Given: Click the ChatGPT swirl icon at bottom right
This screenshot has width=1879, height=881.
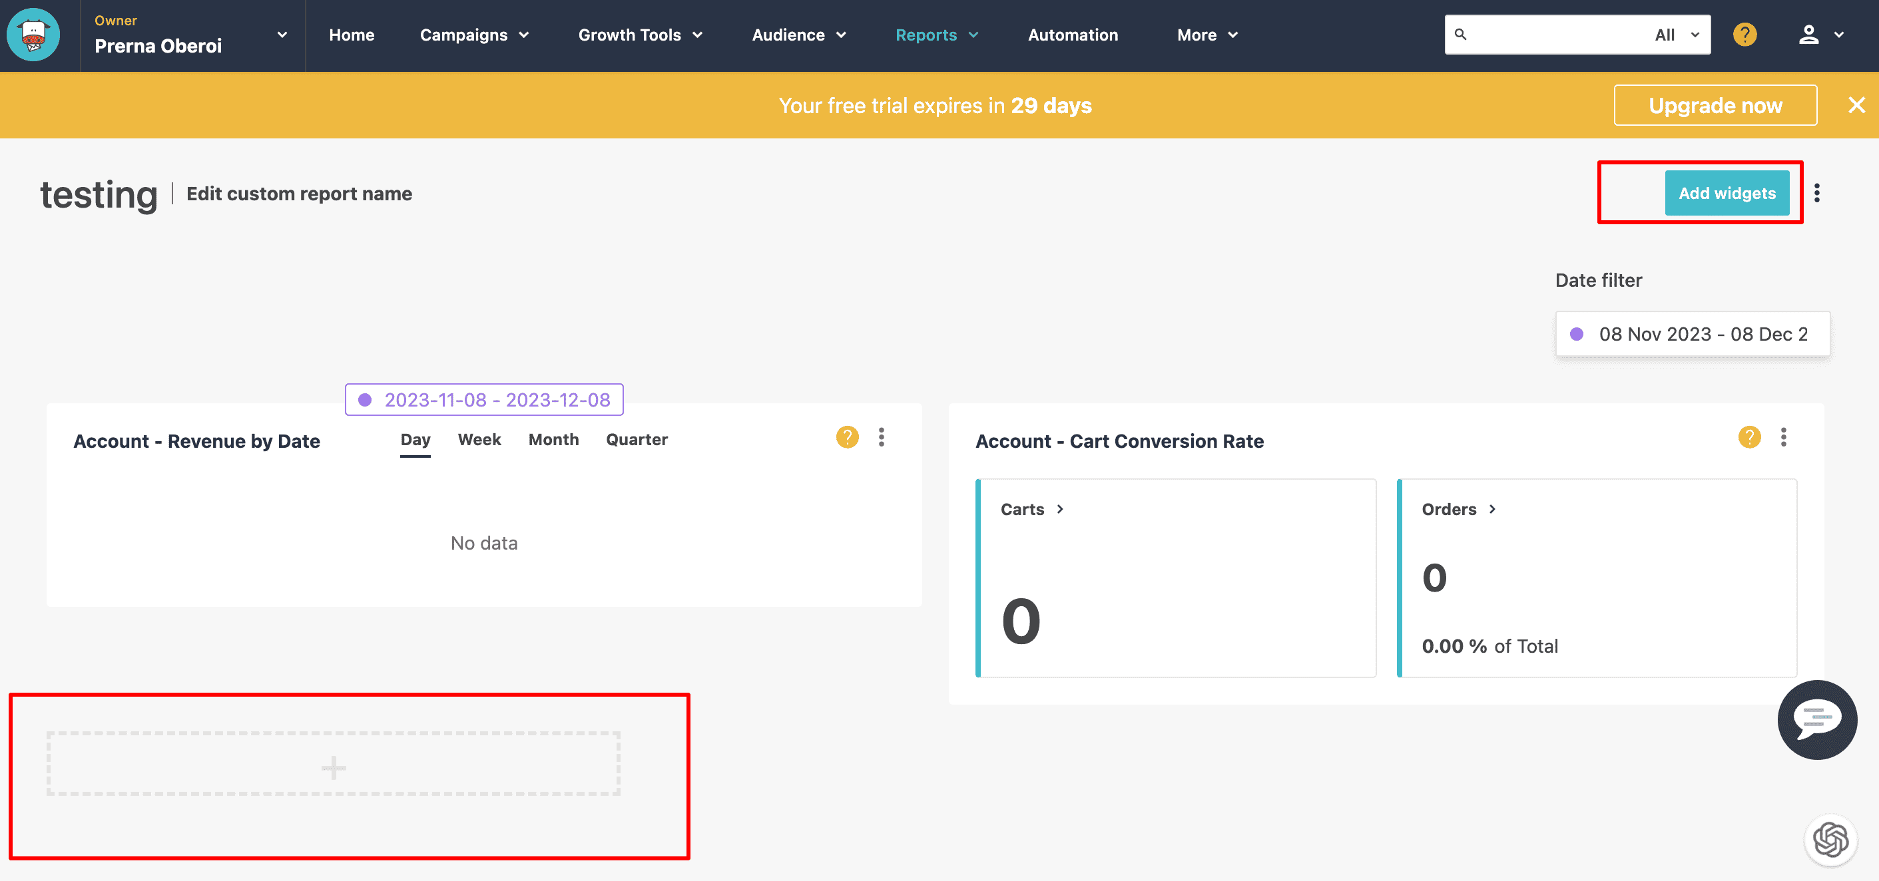Looking at the screenshot, I should (x=1830, y=840).
